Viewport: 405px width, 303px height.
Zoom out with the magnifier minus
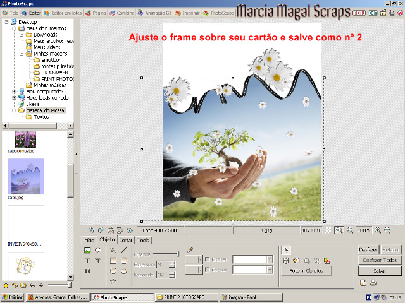(x=387, y=230)
